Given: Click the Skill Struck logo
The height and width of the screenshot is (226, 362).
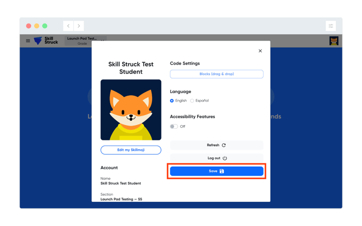Looking at the screenshot, I should tap(46, 40).
